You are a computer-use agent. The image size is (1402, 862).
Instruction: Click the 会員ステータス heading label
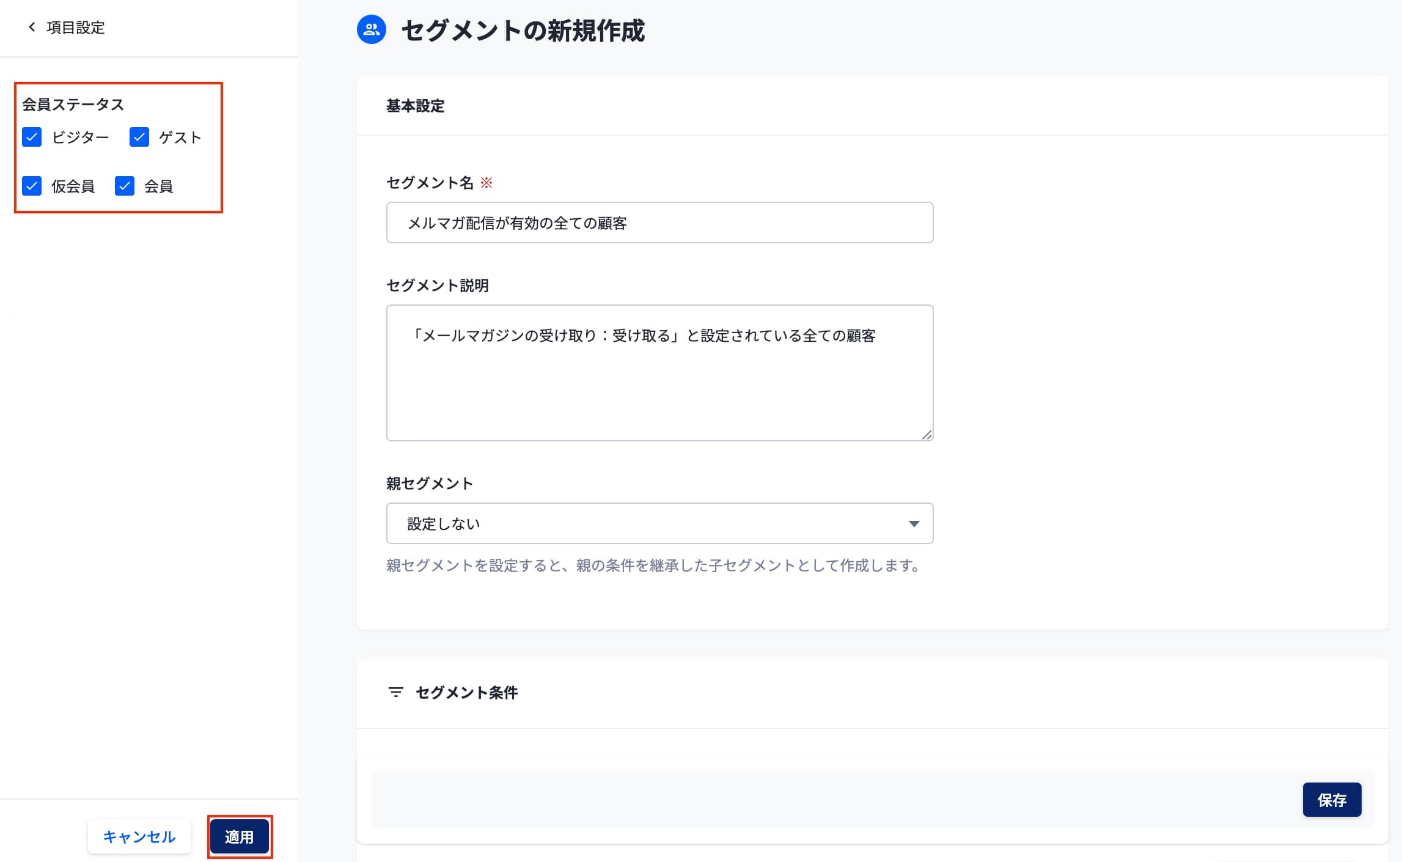click(73, 105)
